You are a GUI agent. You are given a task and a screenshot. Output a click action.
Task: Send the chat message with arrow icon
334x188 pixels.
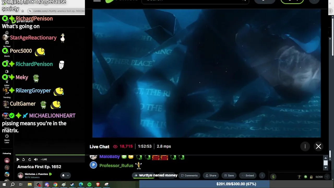[327, 177]
